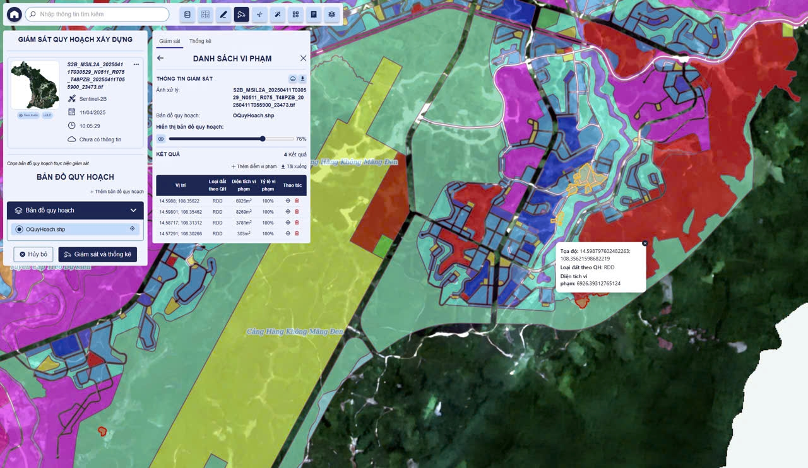
Task: Click the back arrow in Danh sách vi phạm
Action: (x=160, y=58)
